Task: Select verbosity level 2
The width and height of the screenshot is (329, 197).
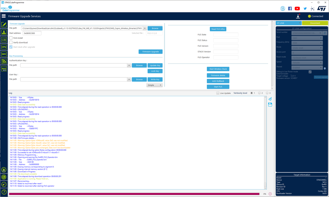Action: point(259,93)
